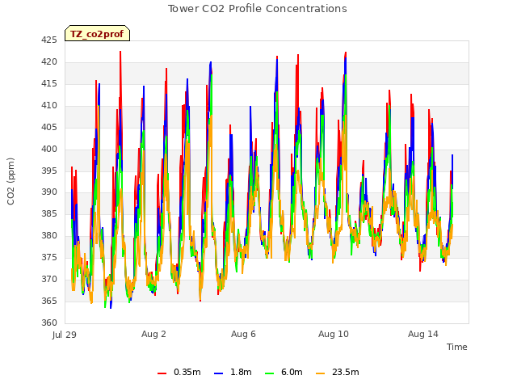The width and height of the screenshot is (517, 388).
Task: Click the Aug 6 x-axis tick label
Action: coord(243,334)
